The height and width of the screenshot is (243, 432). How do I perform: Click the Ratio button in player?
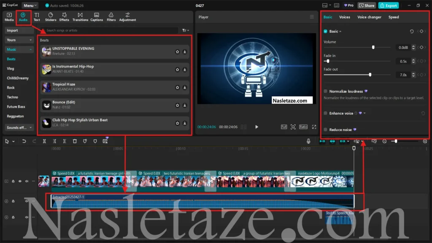(x=303, y=127)
